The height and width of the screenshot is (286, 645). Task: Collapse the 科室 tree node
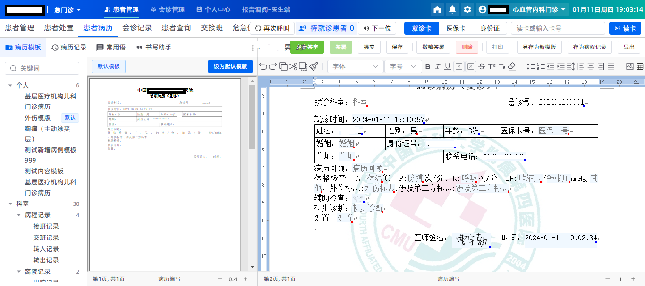[10, 204]
